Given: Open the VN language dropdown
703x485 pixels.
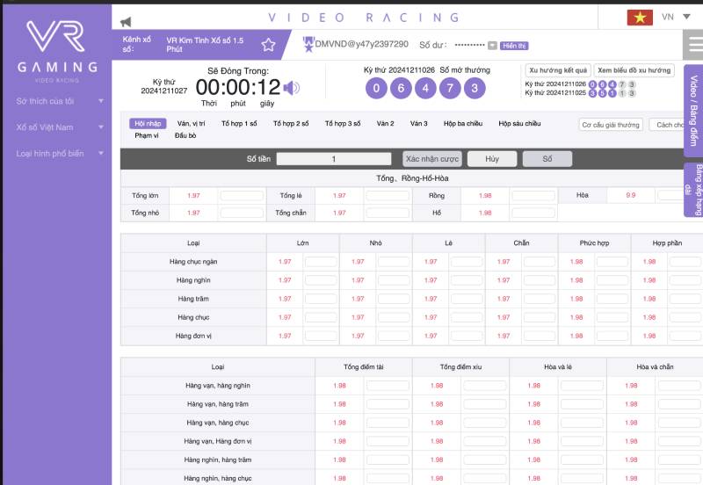Looking at the screenshot, I should coord(674,18).
